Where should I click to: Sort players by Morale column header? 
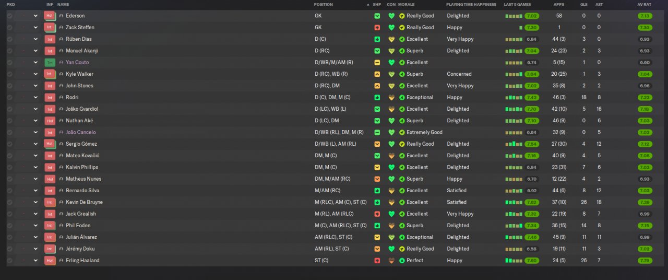tap(406, 4)
